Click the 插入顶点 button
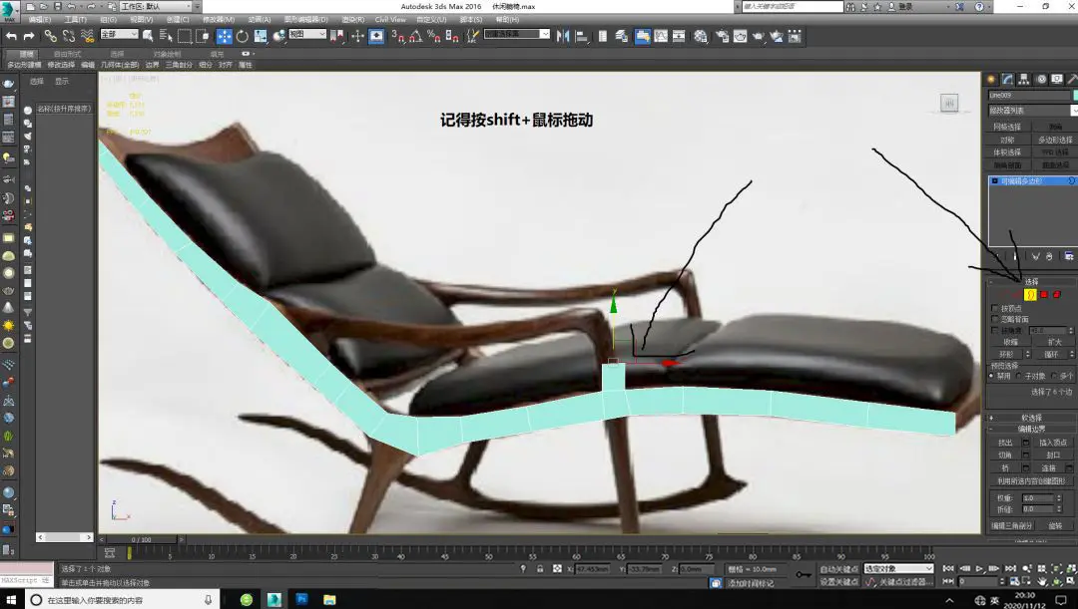The height and width of the screenshot is (609, 1078). [x=1053, y=443]
